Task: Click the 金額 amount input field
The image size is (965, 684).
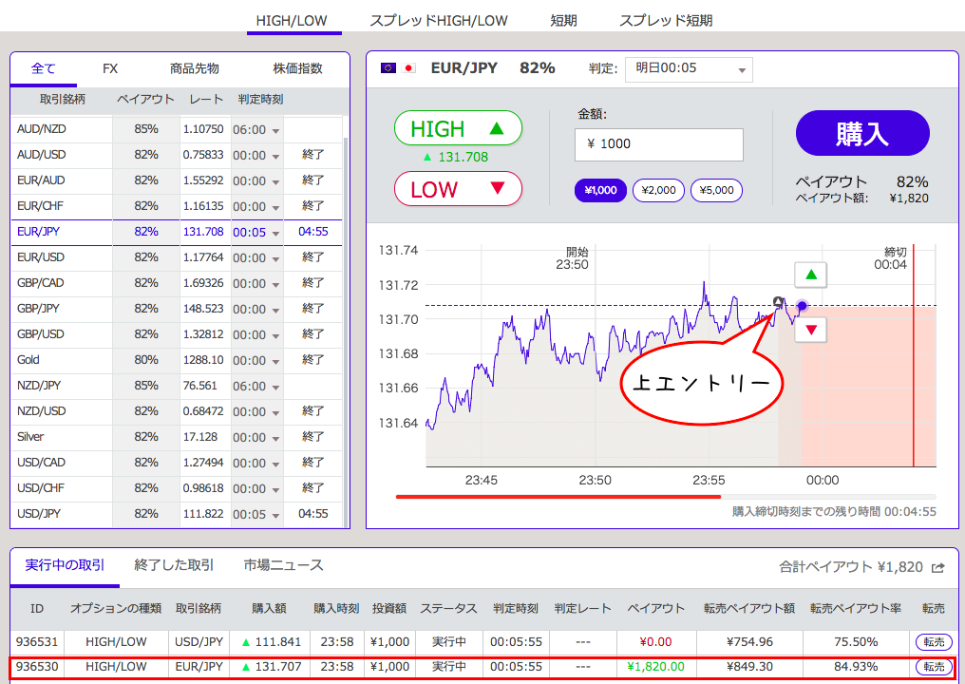Action: [x=658, y=144]
